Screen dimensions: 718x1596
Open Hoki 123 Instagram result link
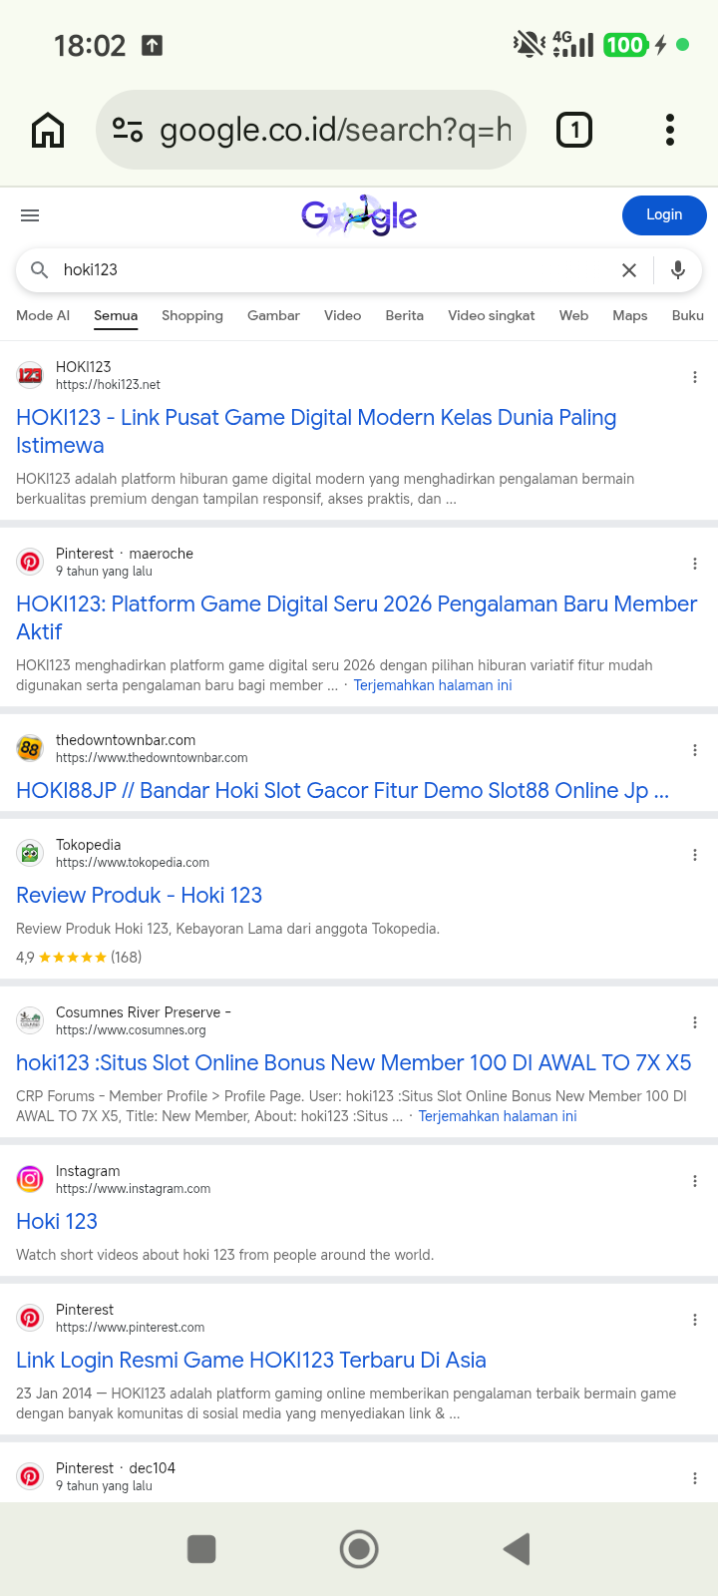(x=57, y=1221)
